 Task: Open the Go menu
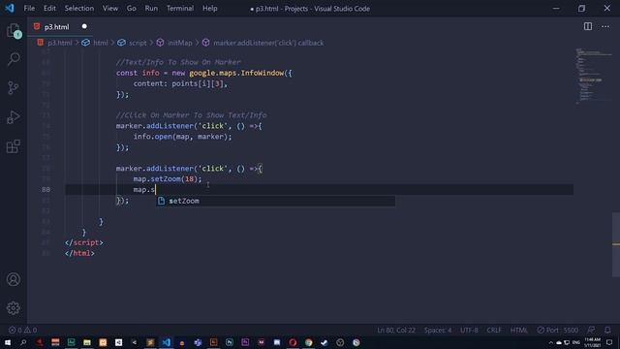(x=132, y=9)
